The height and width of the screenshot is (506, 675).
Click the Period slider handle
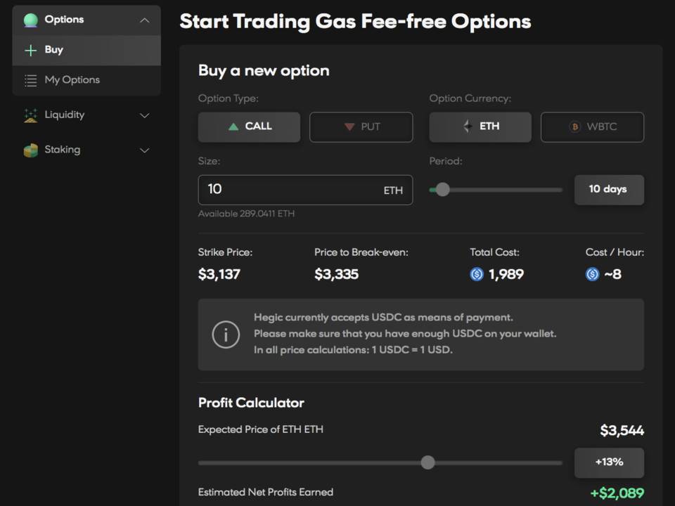tap(442, 189)
